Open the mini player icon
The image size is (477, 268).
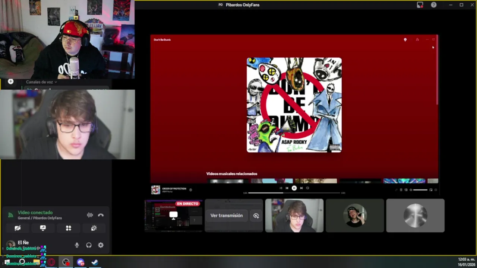(x=431, y=190)
